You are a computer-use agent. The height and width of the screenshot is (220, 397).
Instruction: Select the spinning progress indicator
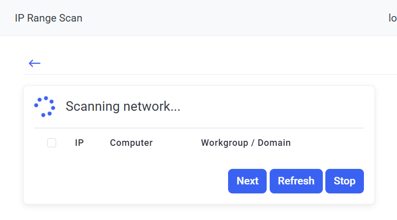(44, 106)
